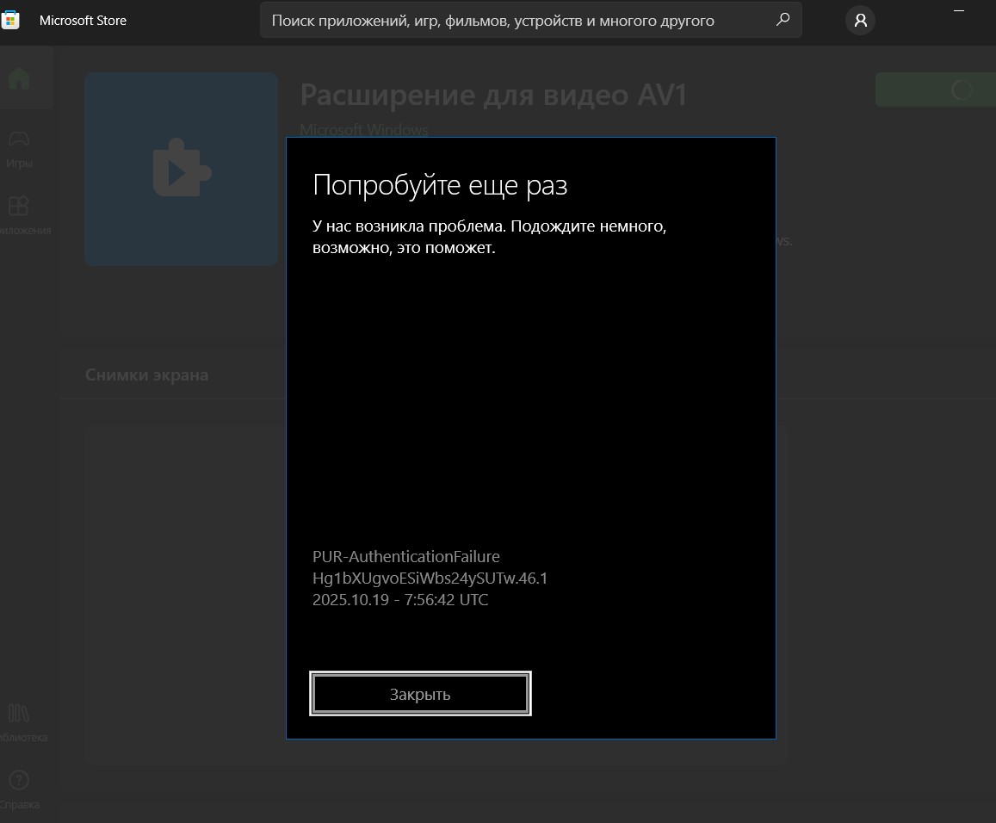Click the error ID Hg1bXUgvoESiWbs24ySUTw.46.1
Image resolution: width=996 pixels, height=823 pixels.
click(430, 578)
